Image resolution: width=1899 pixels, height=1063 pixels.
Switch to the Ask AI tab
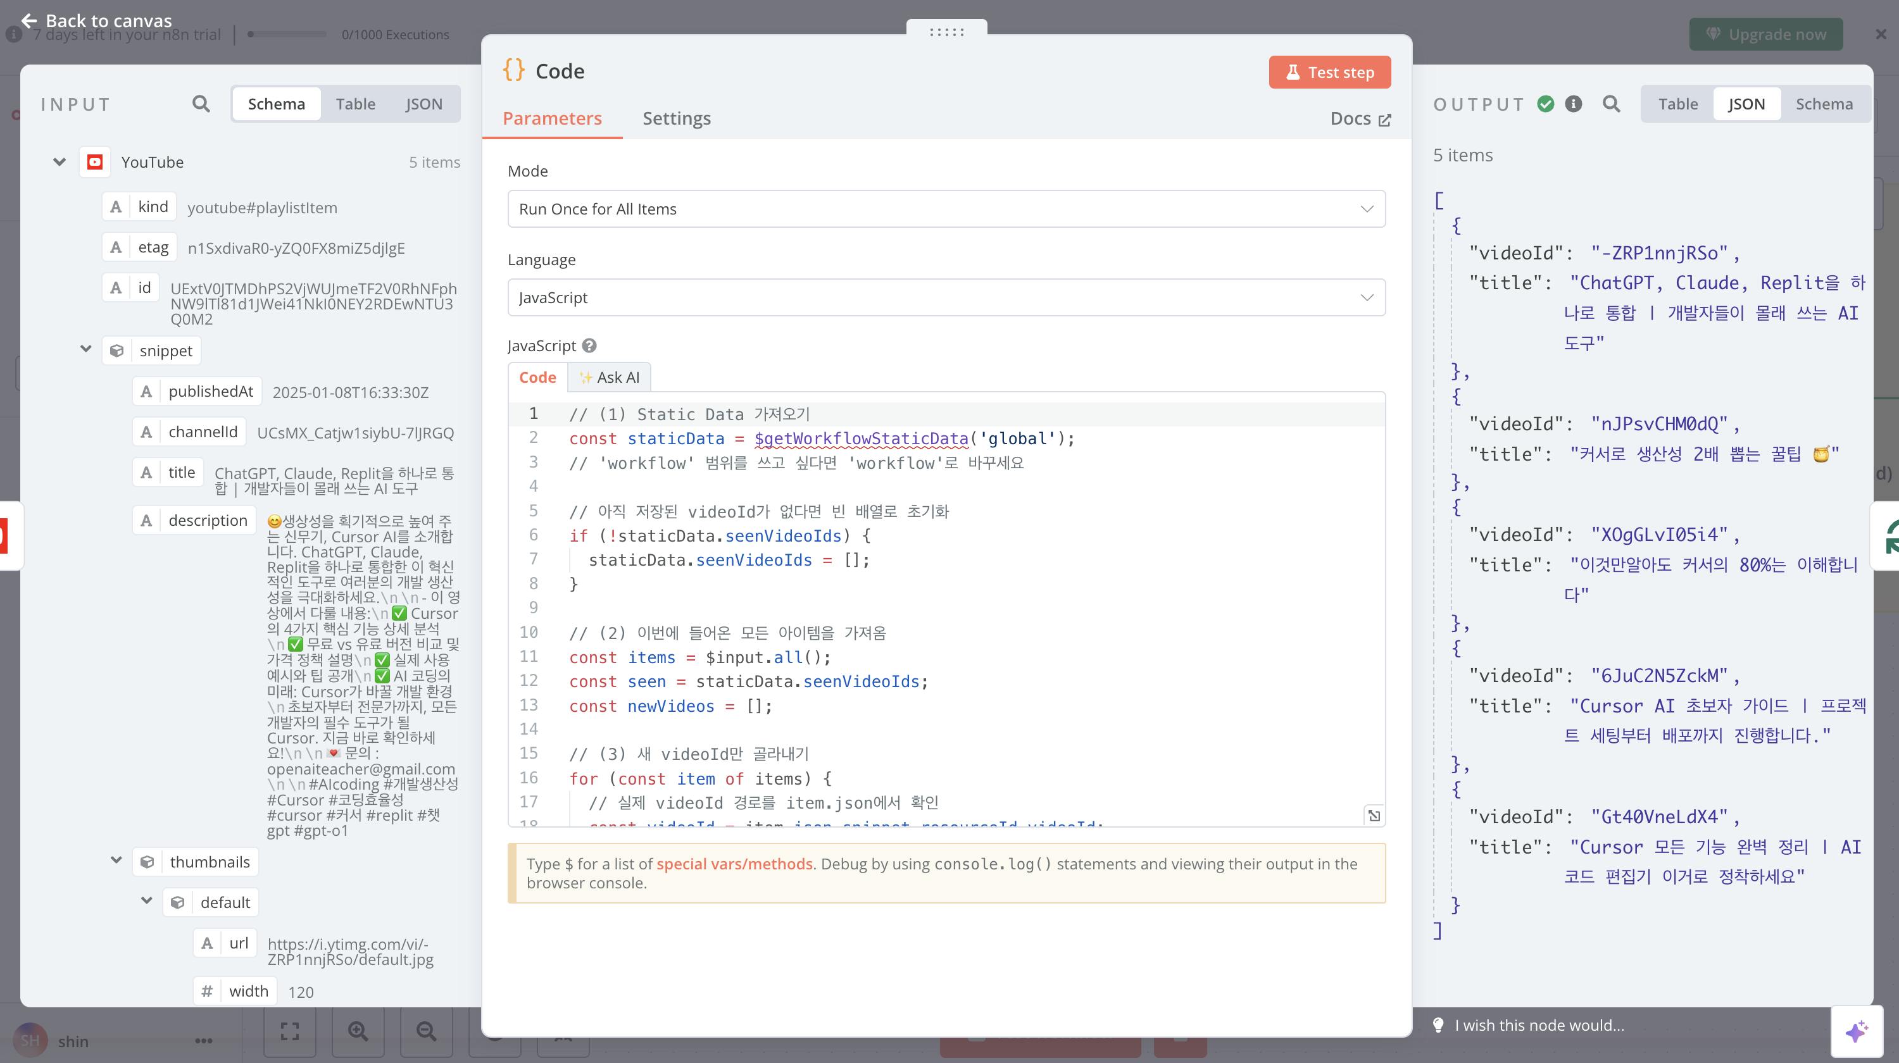[x=610, y=377]
